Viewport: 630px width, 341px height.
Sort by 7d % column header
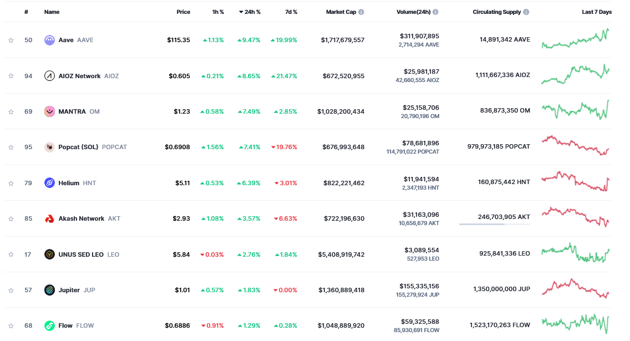tap(291, 12)
